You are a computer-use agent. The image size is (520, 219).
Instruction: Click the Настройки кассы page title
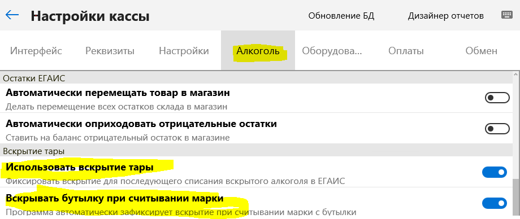pos(90,16)
